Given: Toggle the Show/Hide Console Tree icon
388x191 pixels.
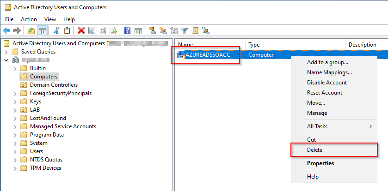Looking at the screenshot, I should click(42, 30).
